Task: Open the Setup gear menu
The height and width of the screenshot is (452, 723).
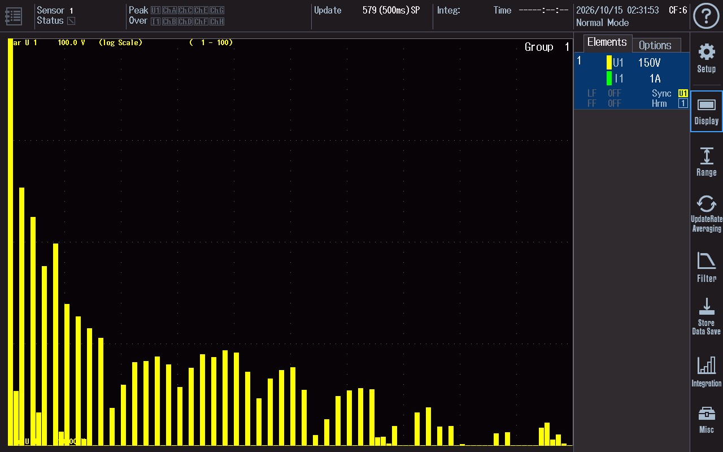Action: click(x=706, y=58)
